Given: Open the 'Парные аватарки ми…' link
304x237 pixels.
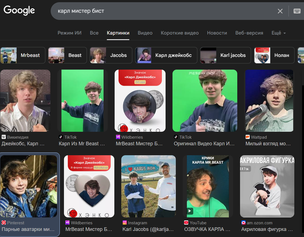Looking at the screenshot, I should click(28, 229).
